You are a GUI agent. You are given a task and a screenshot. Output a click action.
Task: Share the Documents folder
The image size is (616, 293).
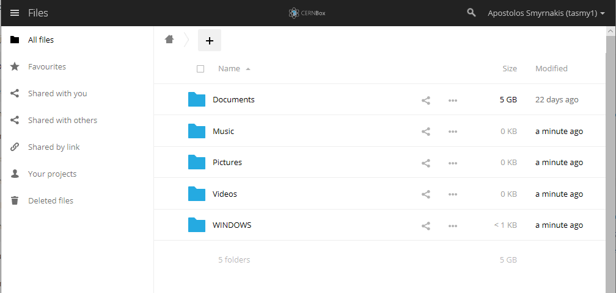(426, 101)
